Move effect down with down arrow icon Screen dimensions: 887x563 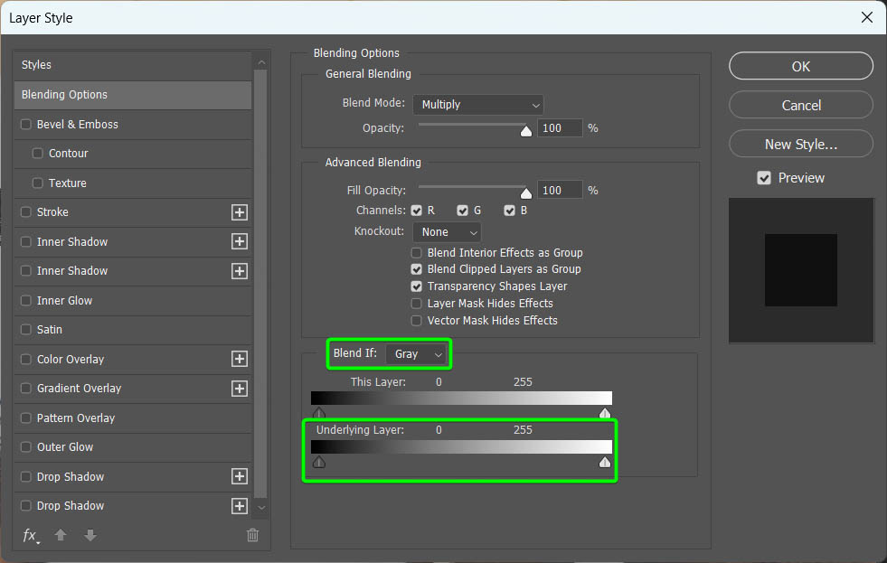[90, 535]
